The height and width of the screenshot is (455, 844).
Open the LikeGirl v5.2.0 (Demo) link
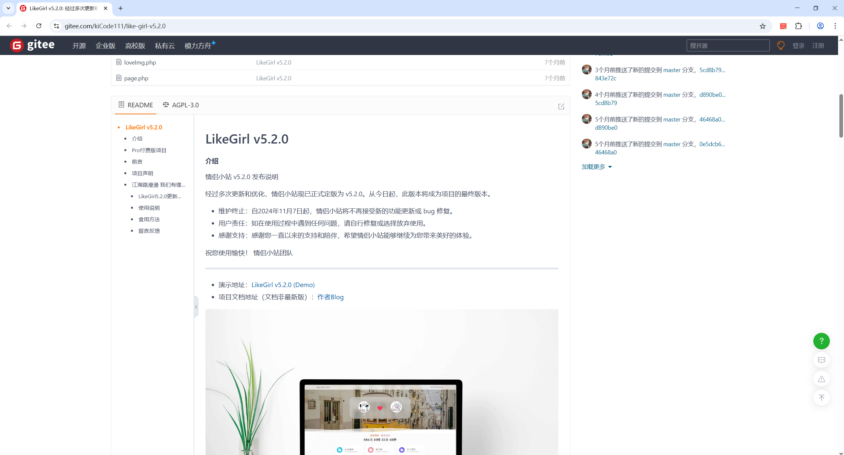(x=283, y=284)
